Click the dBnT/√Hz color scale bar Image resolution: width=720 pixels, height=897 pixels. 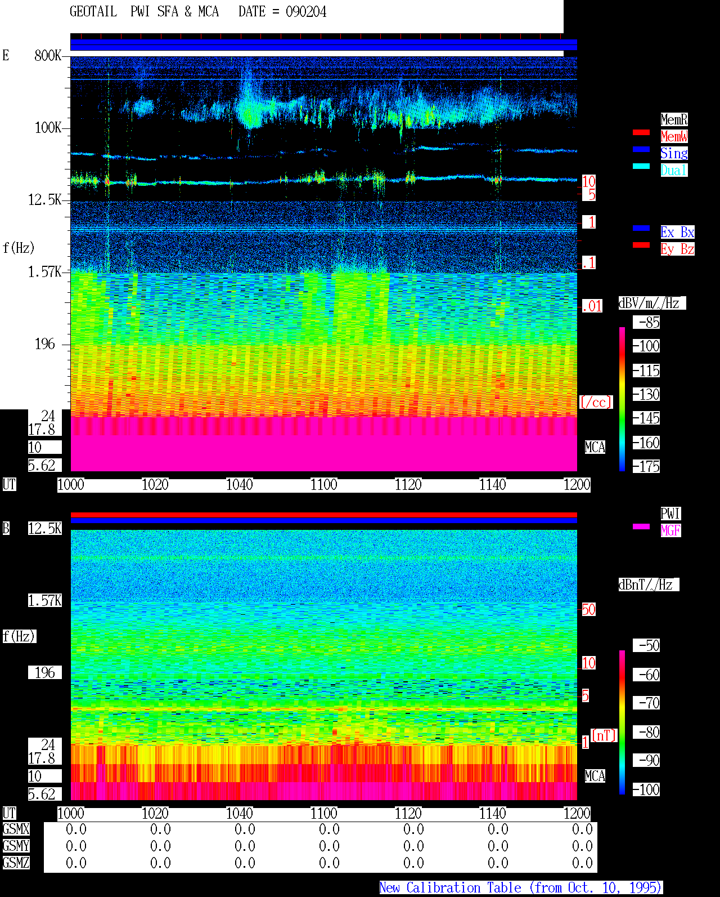pos(622,722)
